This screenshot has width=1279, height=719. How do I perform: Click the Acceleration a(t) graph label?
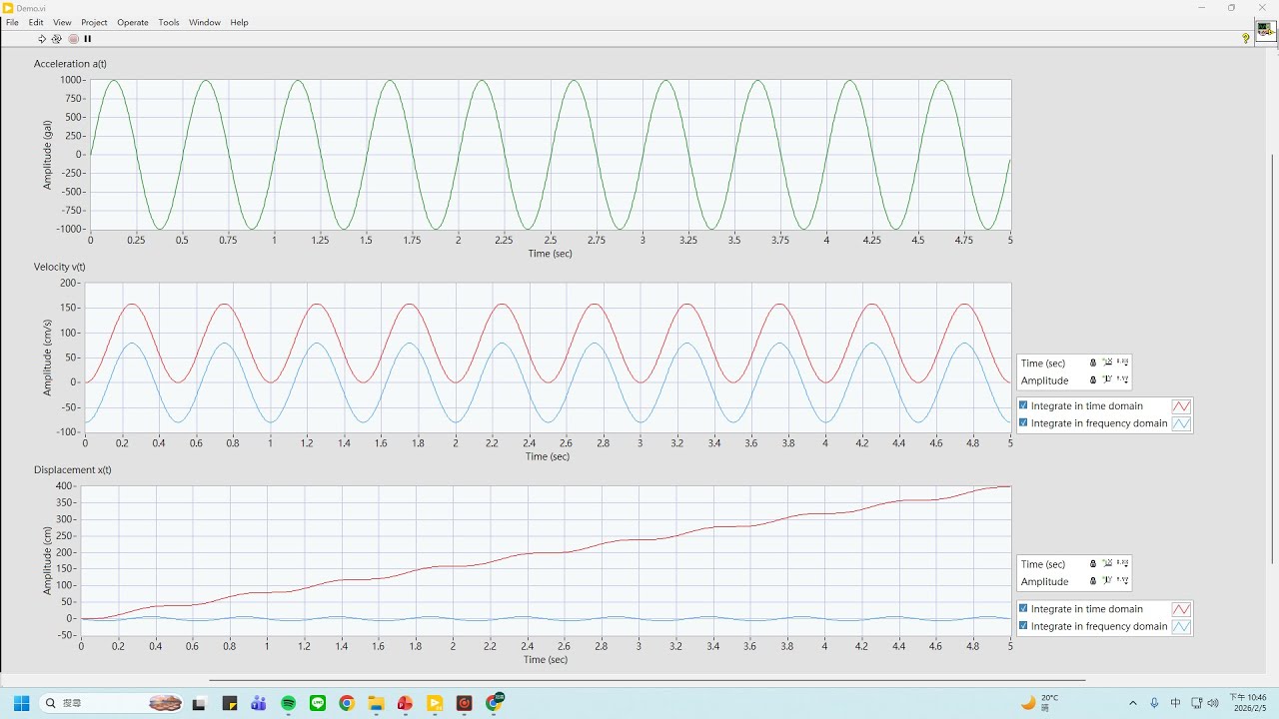click(70, 64)
